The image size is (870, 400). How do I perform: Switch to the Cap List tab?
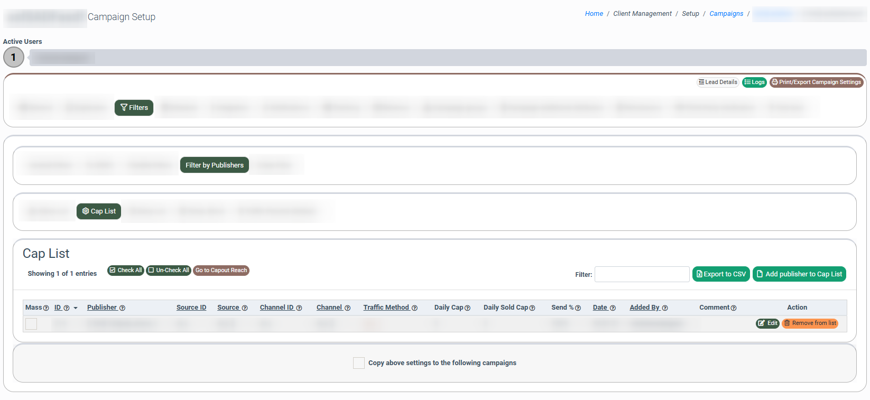99,211
